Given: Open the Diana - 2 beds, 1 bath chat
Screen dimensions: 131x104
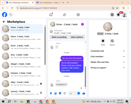Looking at the screenshot, I should 22,38.
